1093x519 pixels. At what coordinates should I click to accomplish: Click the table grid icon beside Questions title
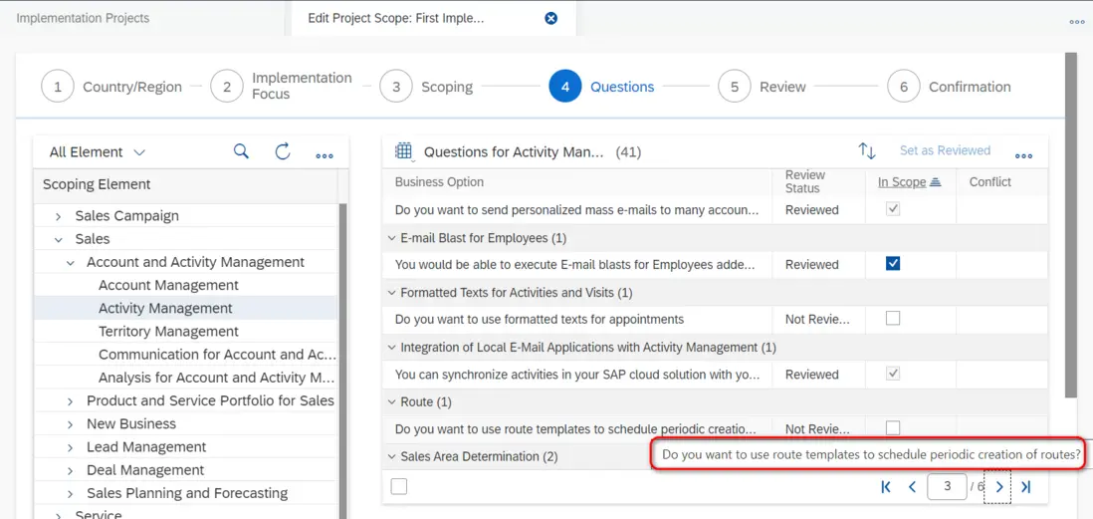pos(403,151)
